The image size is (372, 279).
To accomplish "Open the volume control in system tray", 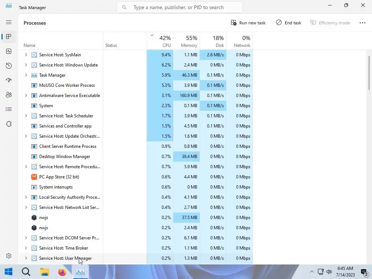I will 329,272.
